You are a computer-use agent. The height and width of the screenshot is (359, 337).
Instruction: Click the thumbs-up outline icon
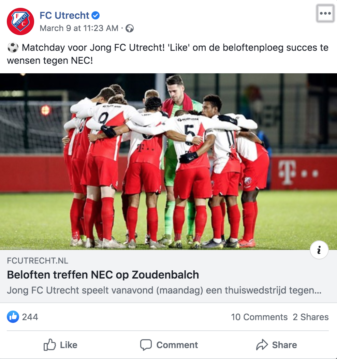[x=49, y=345]
